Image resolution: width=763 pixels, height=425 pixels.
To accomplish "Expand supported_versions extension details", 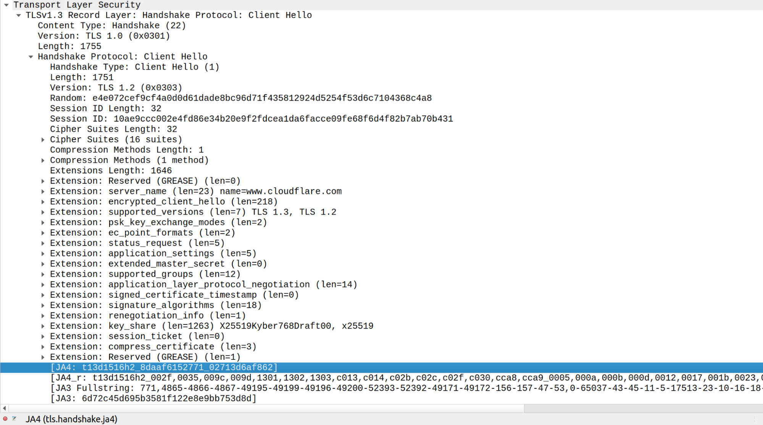I will [x=43, y=212].
